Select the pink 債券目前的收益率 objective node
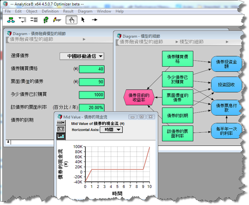Image resolution: width=249 pixels, height=205 pixels. click(139, 97)
